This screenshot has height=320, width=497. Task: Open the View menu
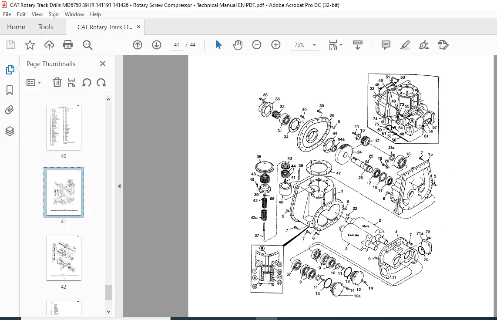point(37,14)
